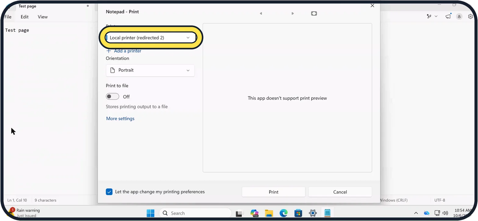Select the Notepad taskbar icon
The height and width of the screenshot is (221, 478).
(x=327, y=213)
